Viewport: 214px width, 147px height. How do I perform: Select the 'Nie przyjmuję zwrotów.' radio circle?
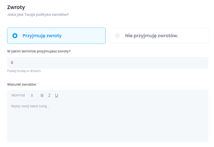click(x=117, y=36)
